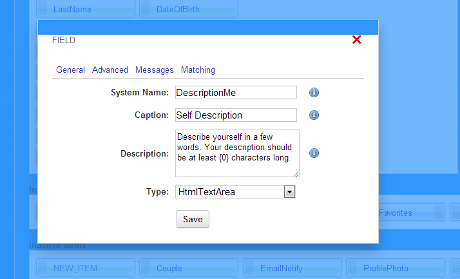Image resolution: width=460 pixels, height=279 pixels.
Task: Click inside the Description text area
Action: point(236,153)
